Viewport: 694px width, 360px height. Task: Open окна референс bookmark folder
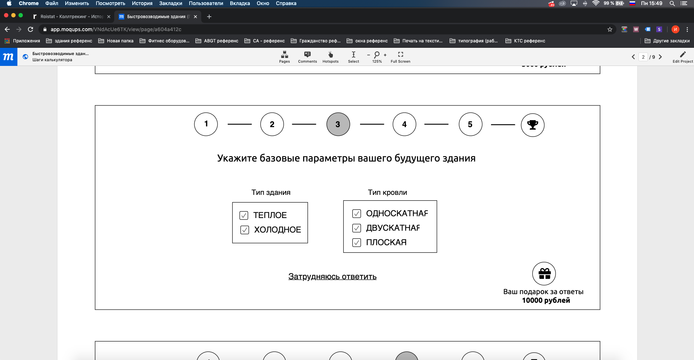[x=367, y=41]
